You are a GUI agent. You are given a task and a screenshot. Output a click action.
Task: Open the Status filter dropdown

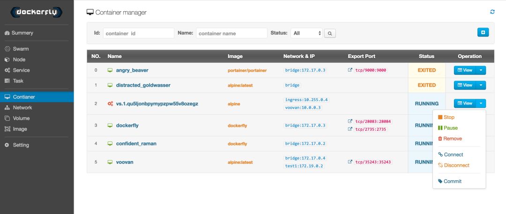[306, 33]
